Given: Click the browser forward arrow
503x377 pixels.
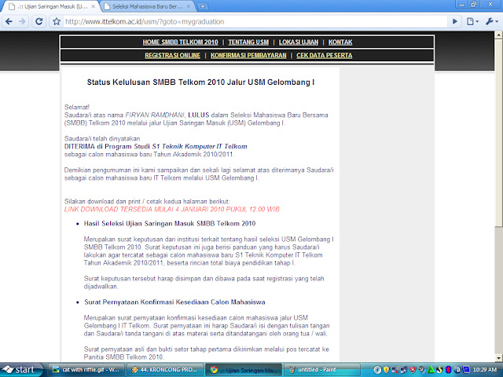Looking at the screenshot, I should click(22, 21).
